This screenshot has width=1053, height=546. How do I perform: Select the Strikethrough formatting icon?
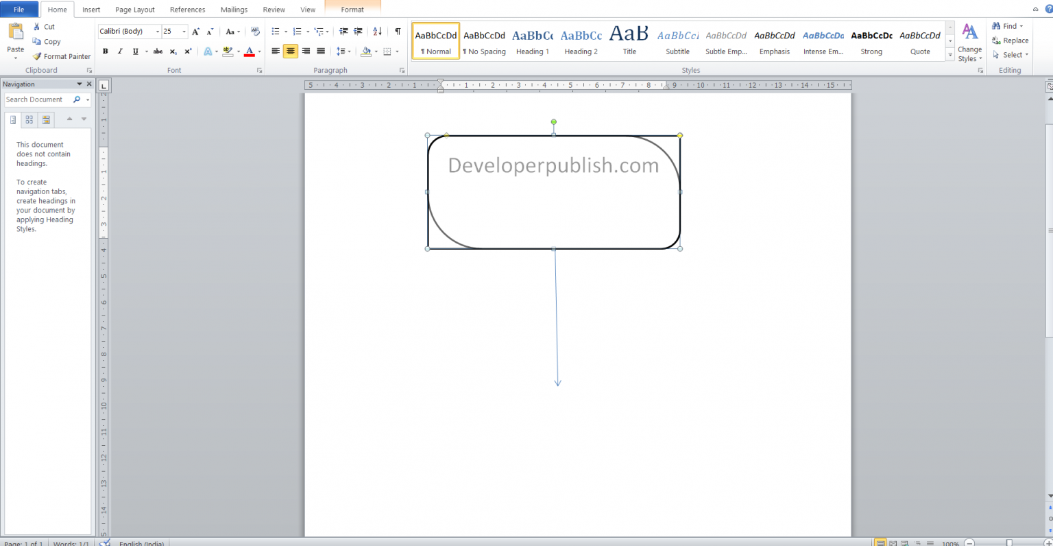pos(158,51)
